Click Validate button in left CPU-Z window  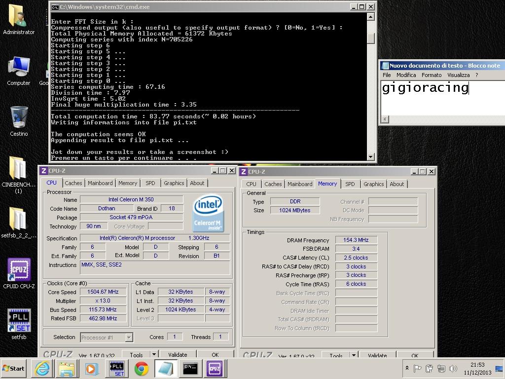[178, 354]
